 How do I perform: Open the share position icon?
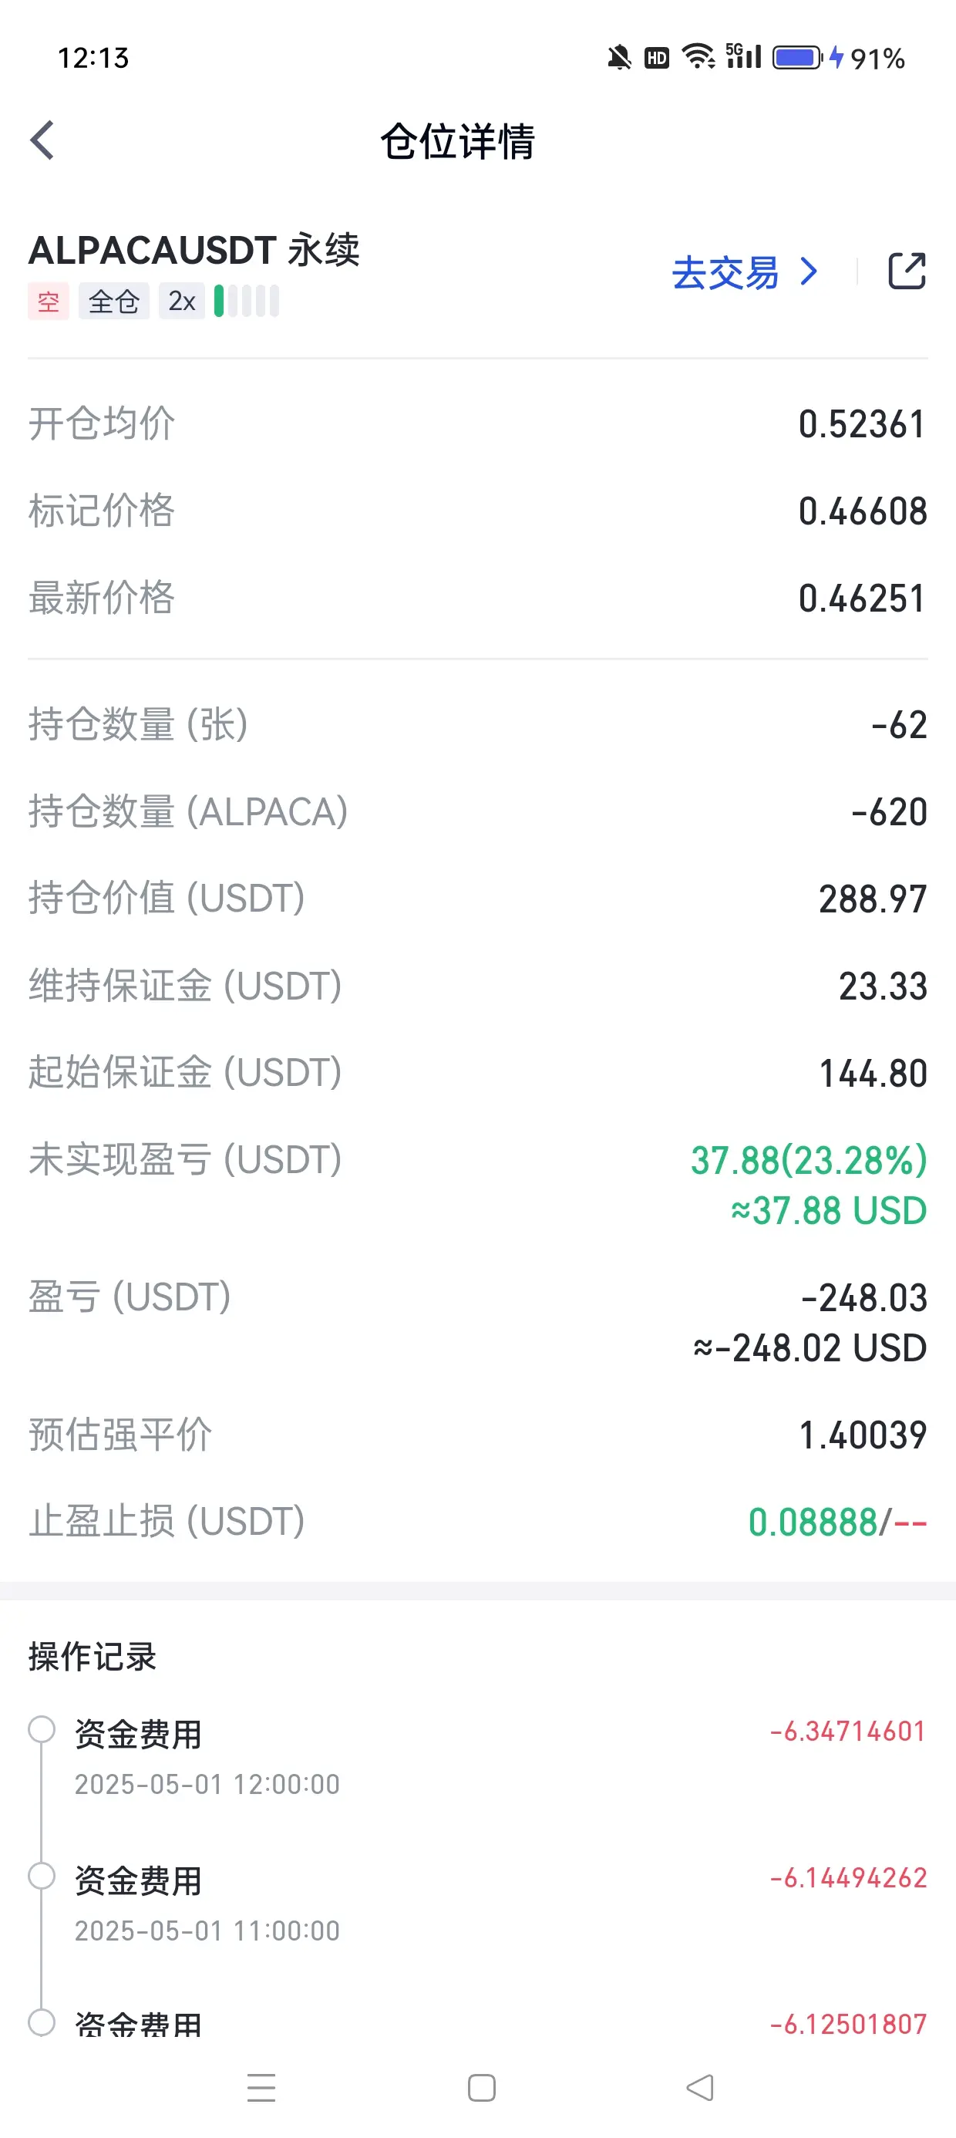tap(906, 271)
